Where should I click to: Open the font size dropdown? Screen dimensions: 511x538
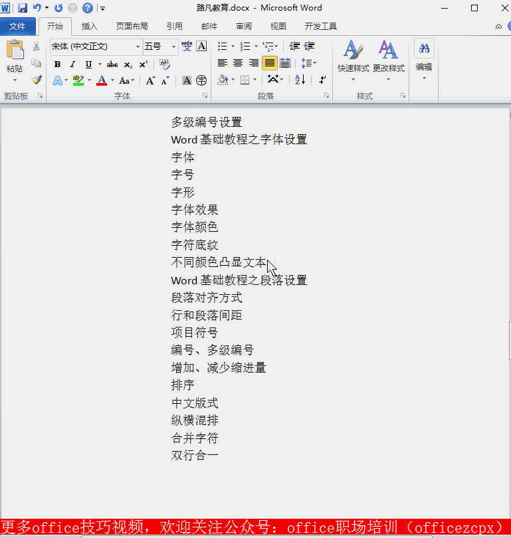pyautogui.click(x=173, y=46)
